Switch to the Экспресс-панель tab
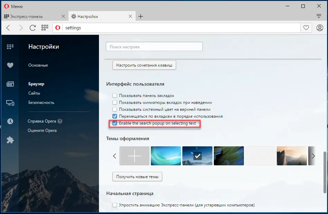 [x=35, y=16]
